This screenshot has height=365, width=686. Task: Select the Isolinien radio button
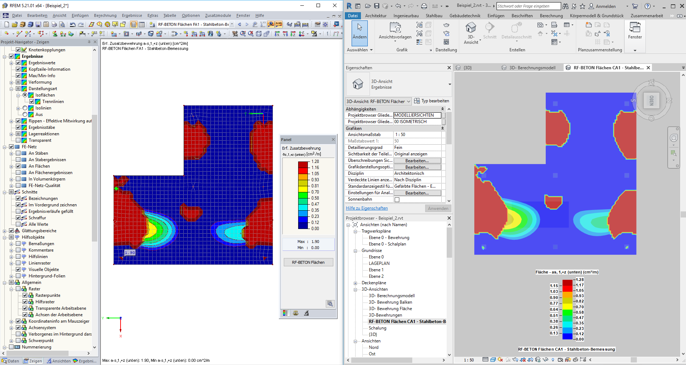tap(24, 108)
